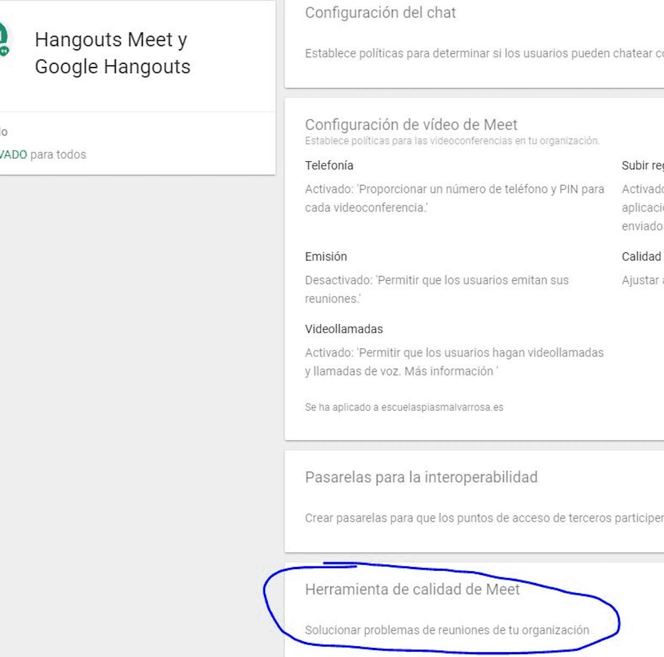Click 'Establece políticas para las videoconferencias' subtitle
664x657 pixels.
point(452,140)
